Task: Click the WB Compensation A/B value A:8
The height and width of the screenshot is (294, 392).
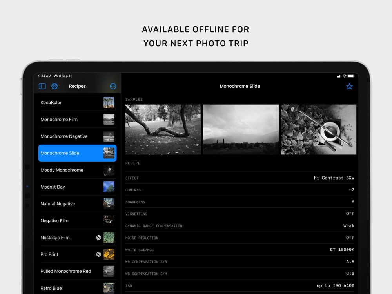Action: 350,262
